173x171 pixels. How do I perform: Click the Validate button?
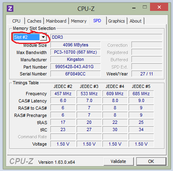click(119, 161)
